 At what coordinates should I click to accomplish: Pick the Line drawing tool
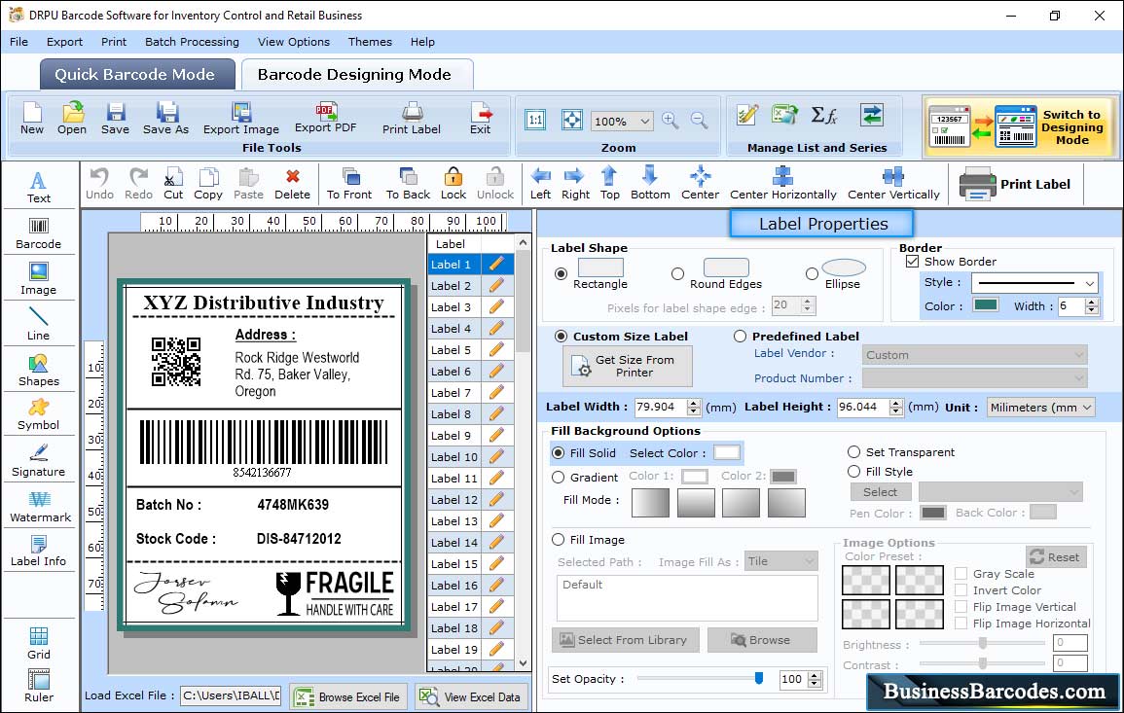tap(39, 324)
